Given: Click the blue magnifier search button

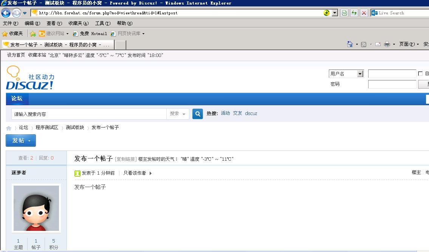Looking at the screenshot, I should tap(198, 114).
